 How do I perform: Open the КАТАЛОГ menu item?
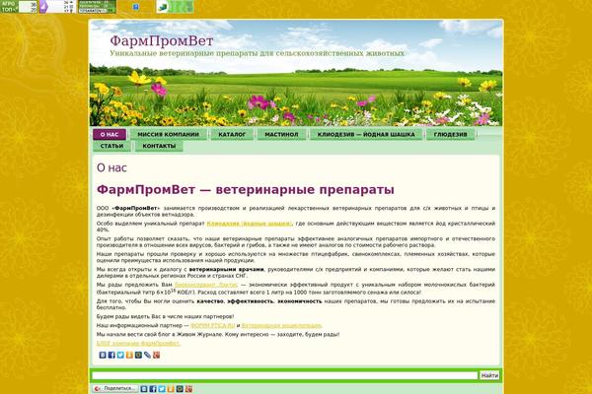232,134
